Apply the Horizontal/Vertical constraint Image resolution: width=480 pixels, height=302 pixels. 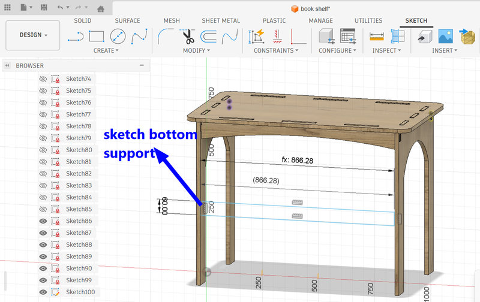pyautogui.click(x=277, y=37)
